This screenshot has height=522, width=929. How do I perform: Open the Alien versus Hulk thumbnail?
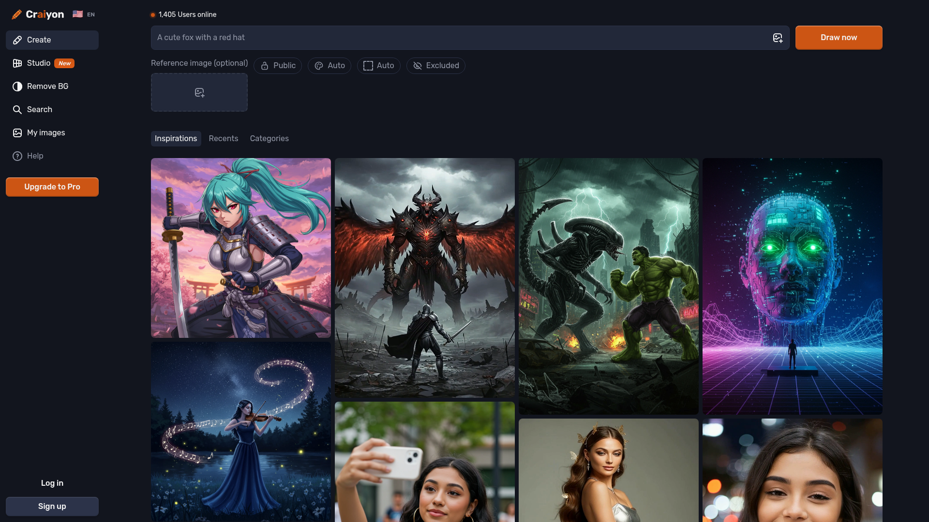tap(609, 286)
